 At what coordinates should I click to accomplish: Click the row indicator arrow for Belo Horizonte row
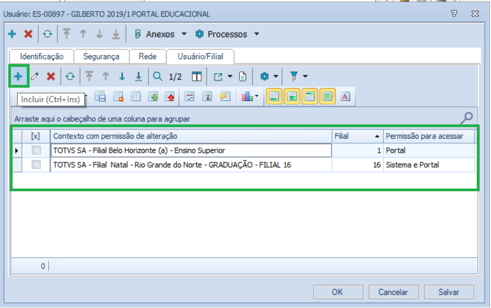pos(17,151)
